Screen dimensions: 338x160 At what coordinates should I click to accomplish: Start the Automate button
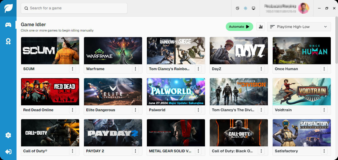tap(239, 27)
